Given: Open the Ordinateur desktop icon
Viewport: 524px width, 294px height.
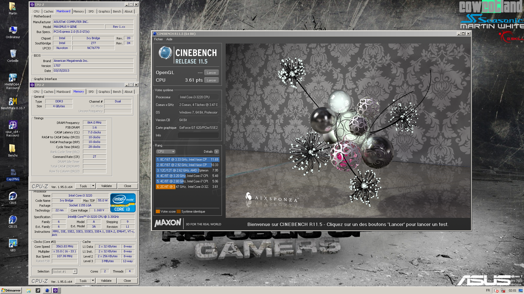Looking at the screenshot, I should (x=13, y=30).
